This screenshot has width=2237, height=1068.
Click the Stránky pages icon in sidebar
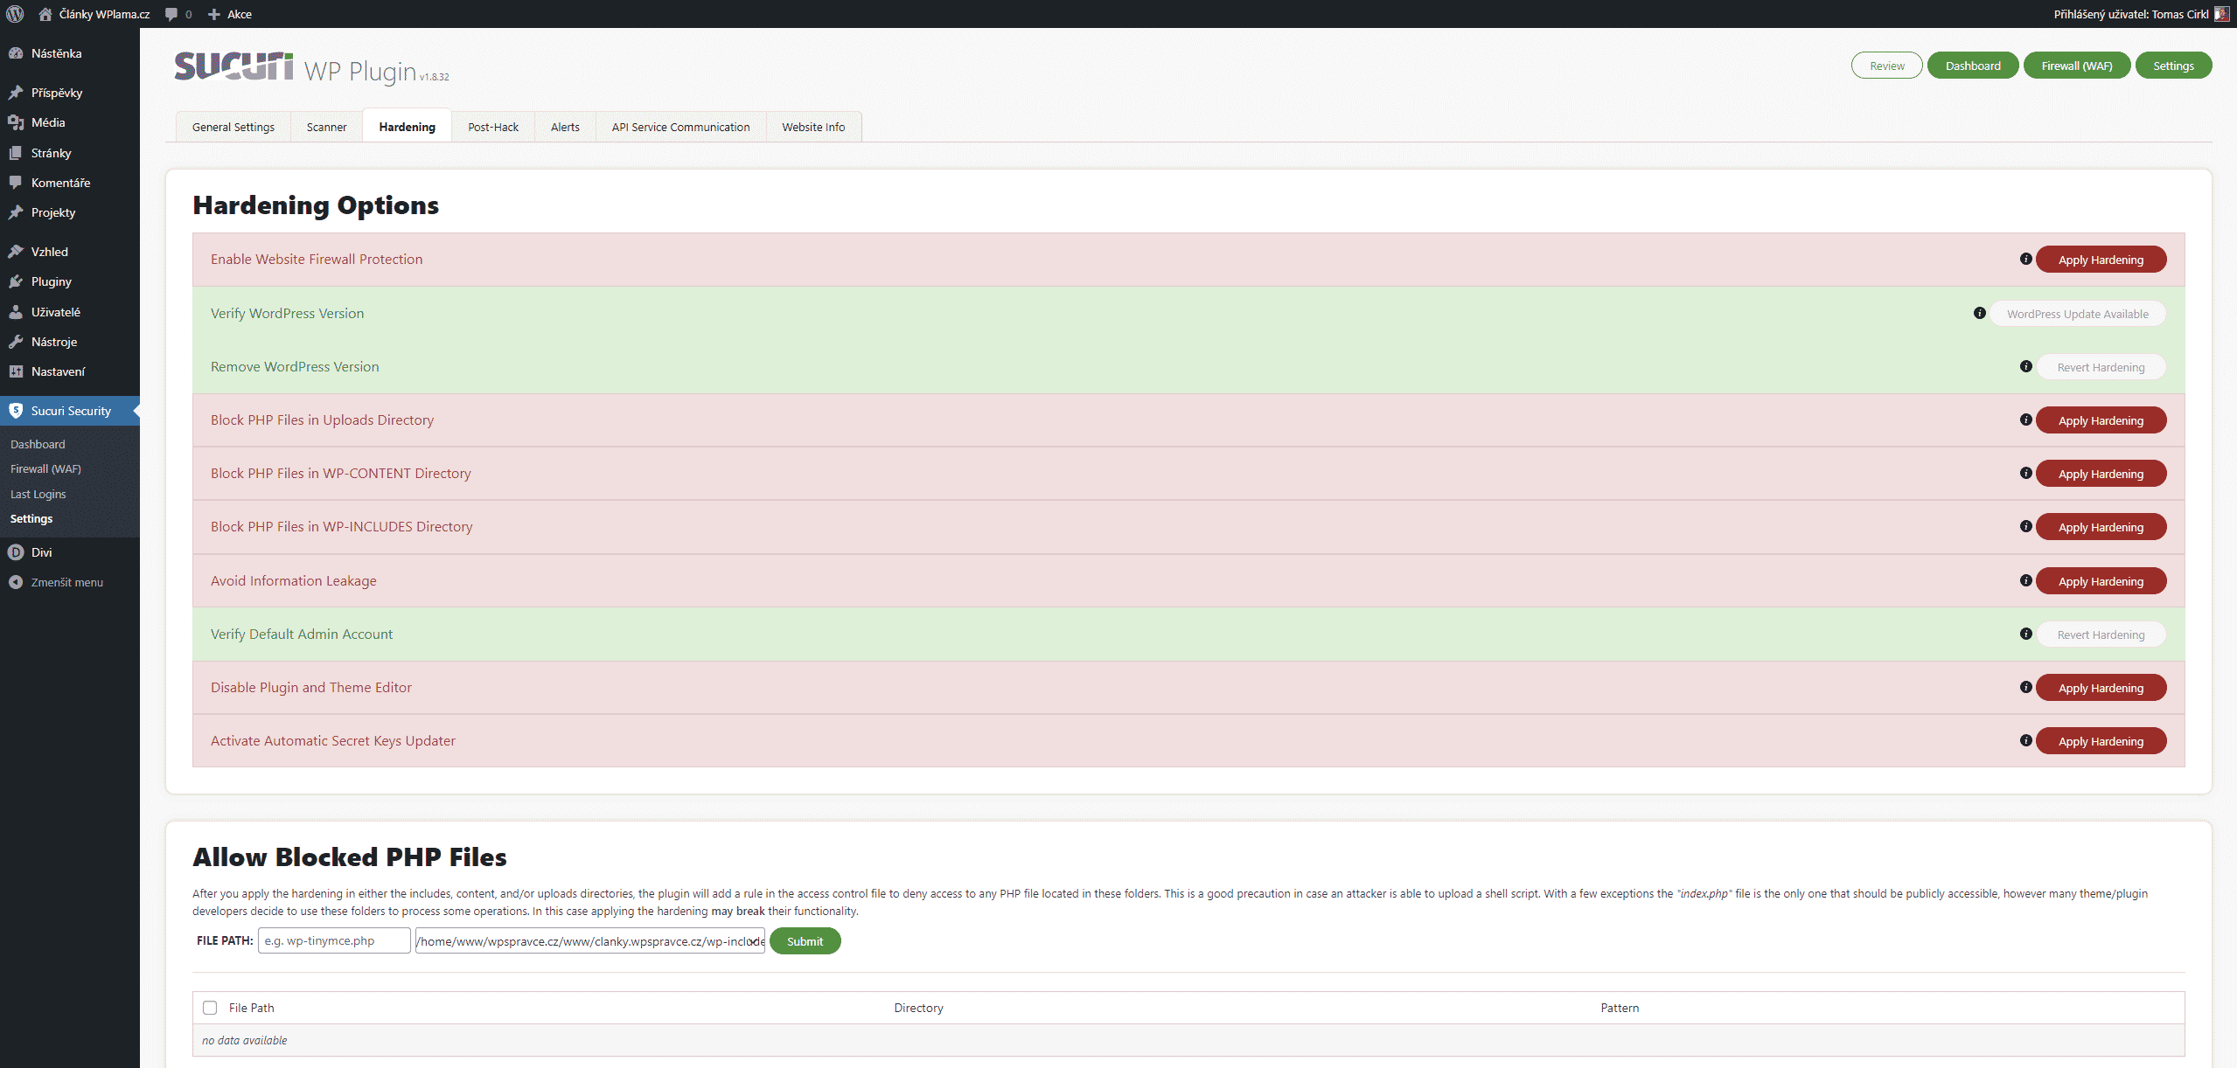tap(16, 153)
